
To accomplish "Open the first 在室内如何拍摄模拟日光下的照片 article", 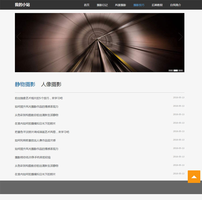I will coord(35,123).
